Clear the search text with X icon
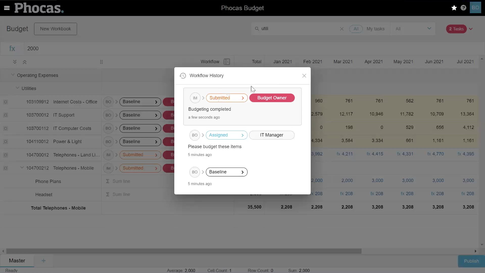The width and height of the screenshot is (485, 273). 342,29
